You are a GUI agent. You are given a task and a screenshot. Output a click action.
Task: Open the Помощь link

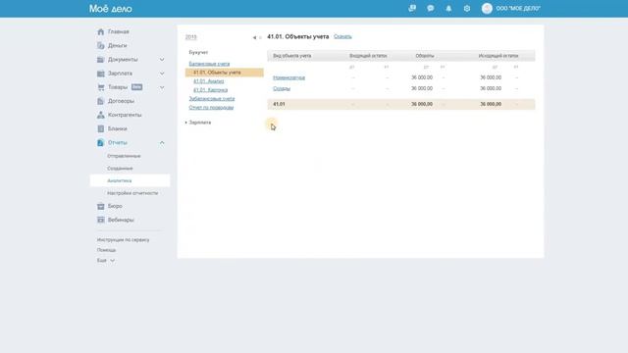coord(106,250)
